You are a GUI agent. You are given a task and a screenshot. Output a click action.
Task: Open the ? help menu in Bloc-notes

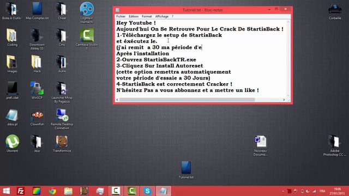coord(172,16)
